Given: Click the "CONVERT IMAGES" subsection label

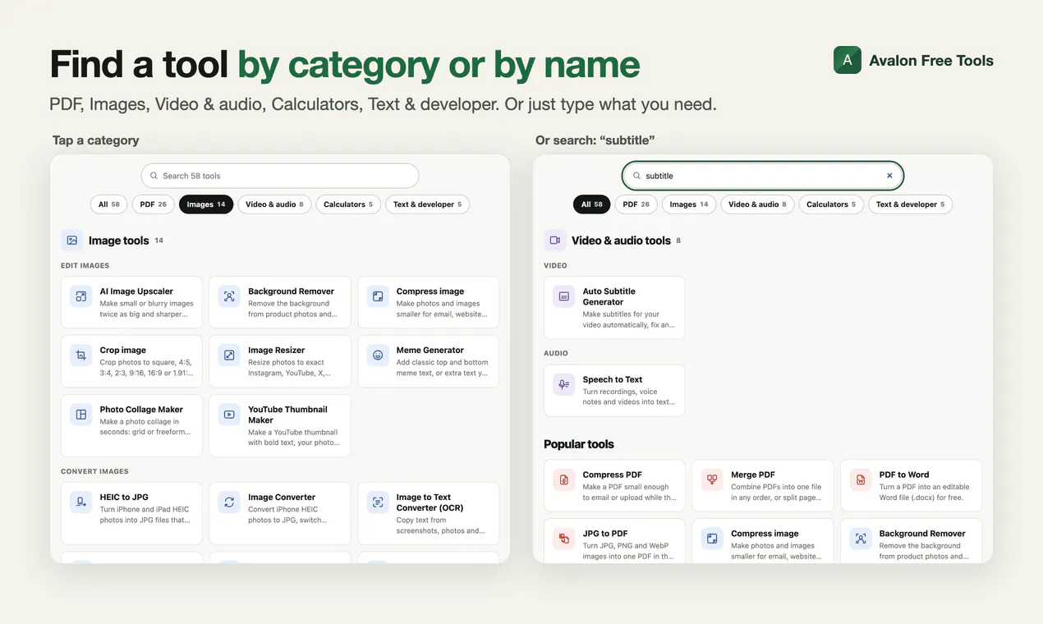Looking at the screenshot, I should pos(94,471).
